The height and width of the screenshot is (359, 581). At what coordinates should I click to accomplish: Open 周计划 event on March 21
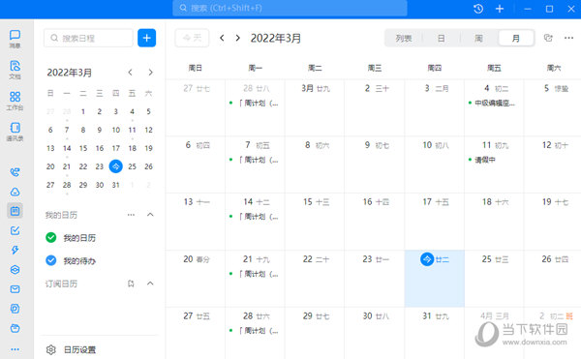tap(255, 274)
